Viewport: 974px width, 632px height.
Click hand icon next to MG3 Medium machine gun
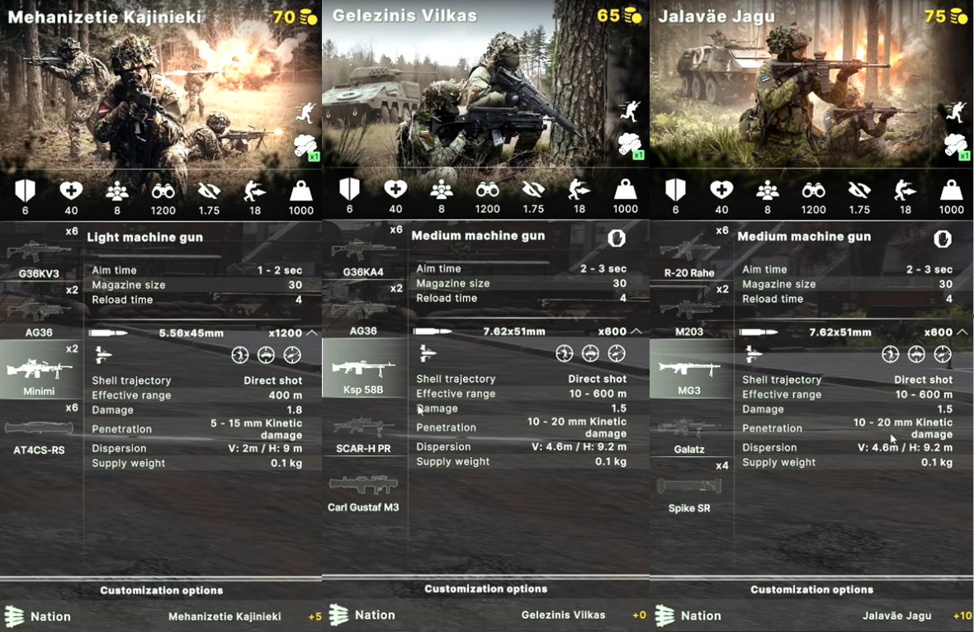click(943, 238)
